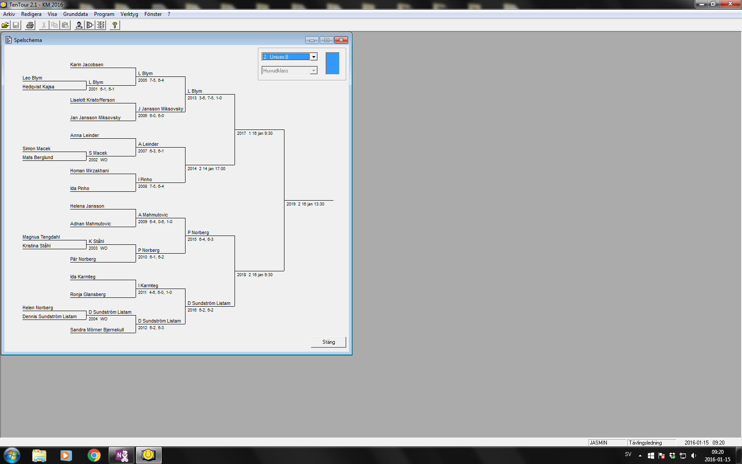The width and height of the screenshot is (742, 464).
Task: Click the open folder toolbar icon
Action: point(5,25)
